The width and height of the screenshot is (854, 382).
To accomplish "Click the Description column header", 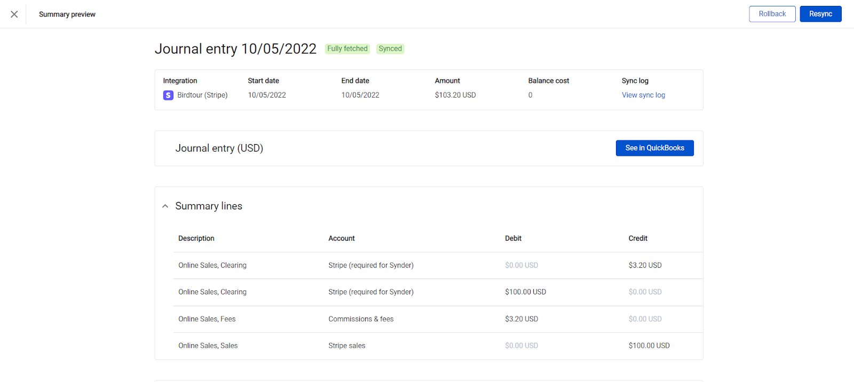I will coord(196,238).
